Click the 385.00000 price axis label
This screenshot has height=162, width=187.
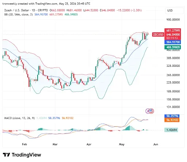[x=173, y=58]
